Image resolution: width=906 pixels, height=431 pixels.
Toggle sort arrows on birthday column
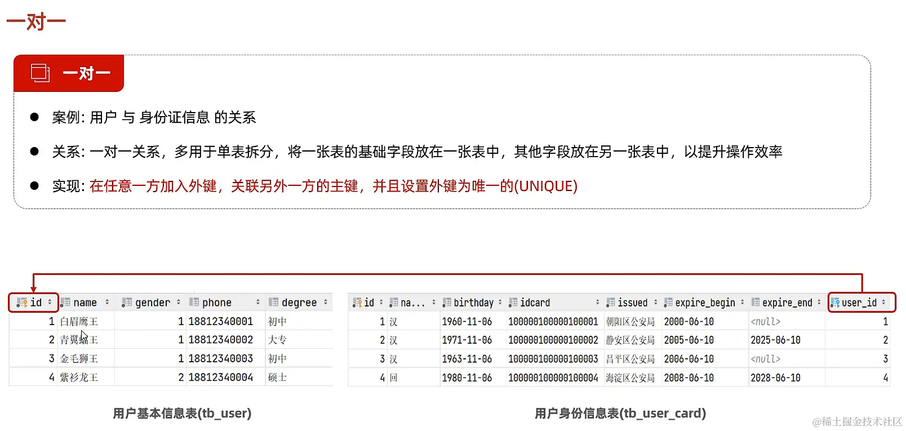(500, 303)
